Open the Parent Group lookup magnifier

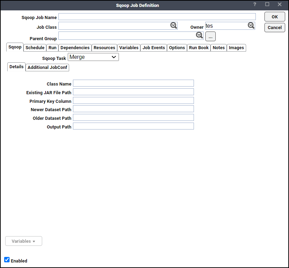[199, 35]
